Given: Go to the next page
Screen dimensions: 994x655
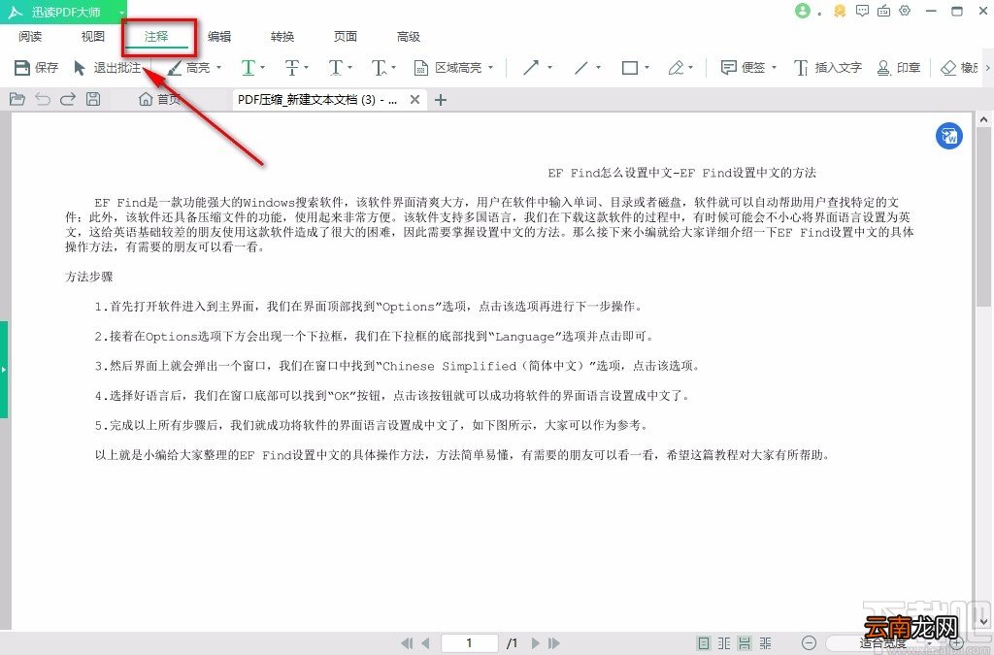Looking at the screenshot, I should point(535,643).
